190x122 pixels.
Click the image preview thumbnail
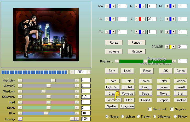[x=46, y=35]
